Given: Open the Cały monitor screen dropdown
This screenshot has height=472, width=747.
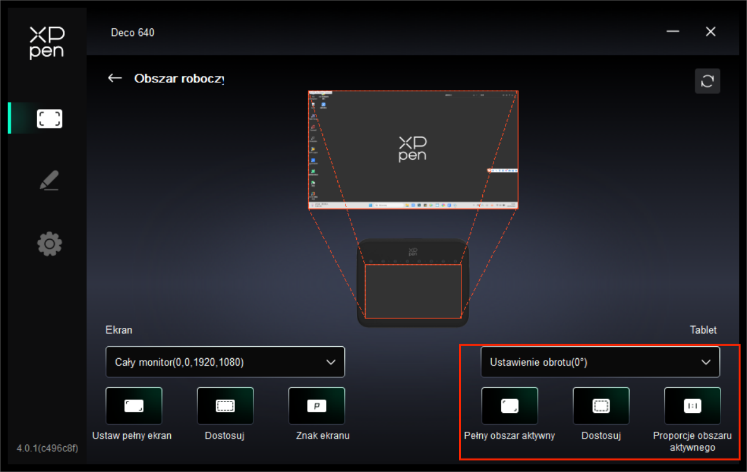Looking at the screenshot, I should point(225,362).
